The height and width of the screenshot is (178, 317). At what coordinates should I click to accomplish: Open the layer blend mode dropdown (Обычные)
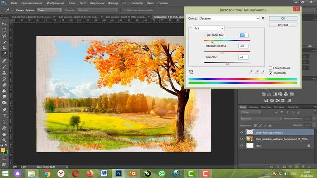261,119
